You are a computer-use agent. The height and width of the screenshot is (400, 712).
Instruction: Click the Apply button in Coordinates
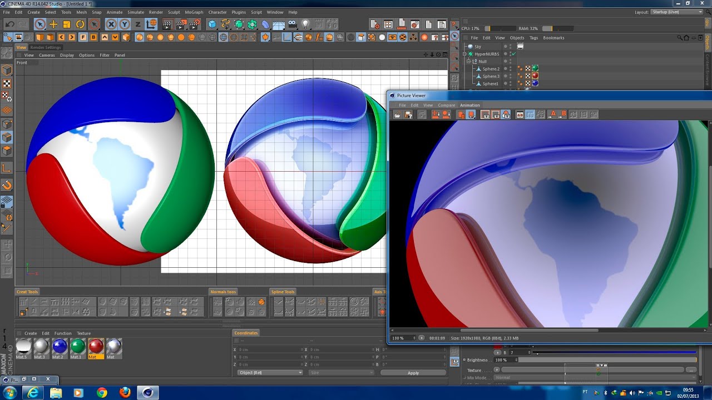tap(413, 373)
